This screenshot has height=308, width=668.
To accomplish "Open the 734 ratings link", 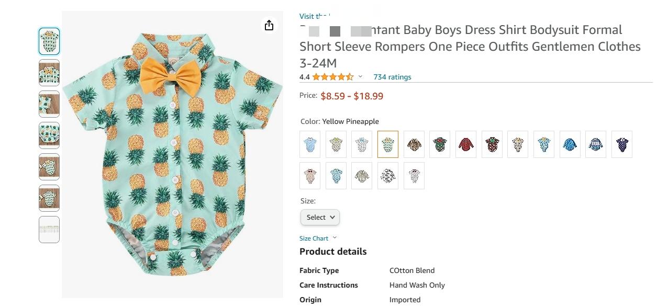I will pyautogui.click(x=392, y=77).
